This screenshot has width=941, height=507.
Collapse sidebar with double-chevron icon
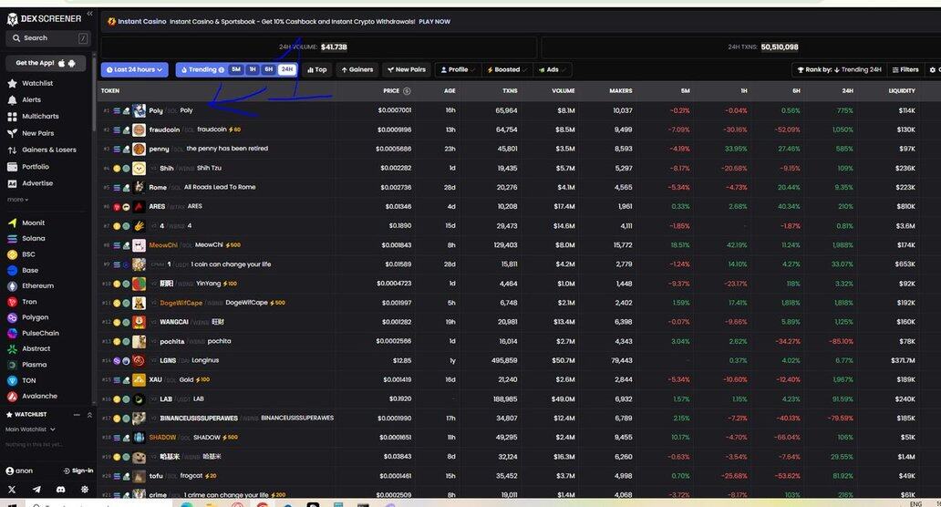89,15
